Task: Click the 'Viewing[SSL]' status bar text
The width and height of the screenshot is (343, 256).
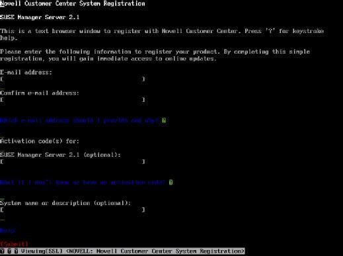Action: click(42, 251)
